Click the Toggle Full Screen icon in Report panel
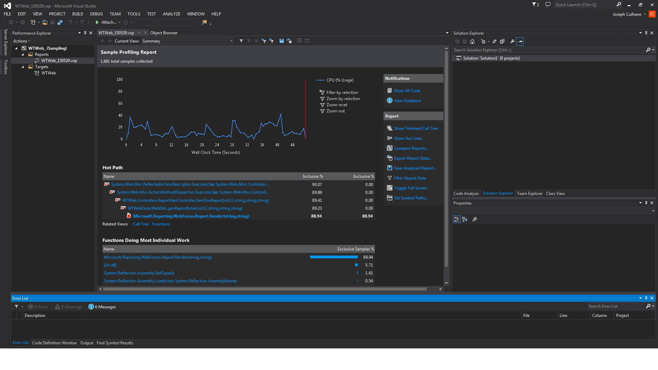Viewport: 658px width, 370px height. (390, 188)
